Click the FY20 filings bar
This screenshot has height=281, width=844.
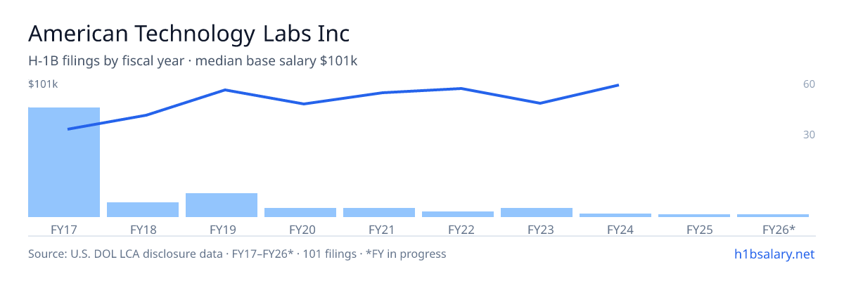pyautogui.click(x=300, y=212)
